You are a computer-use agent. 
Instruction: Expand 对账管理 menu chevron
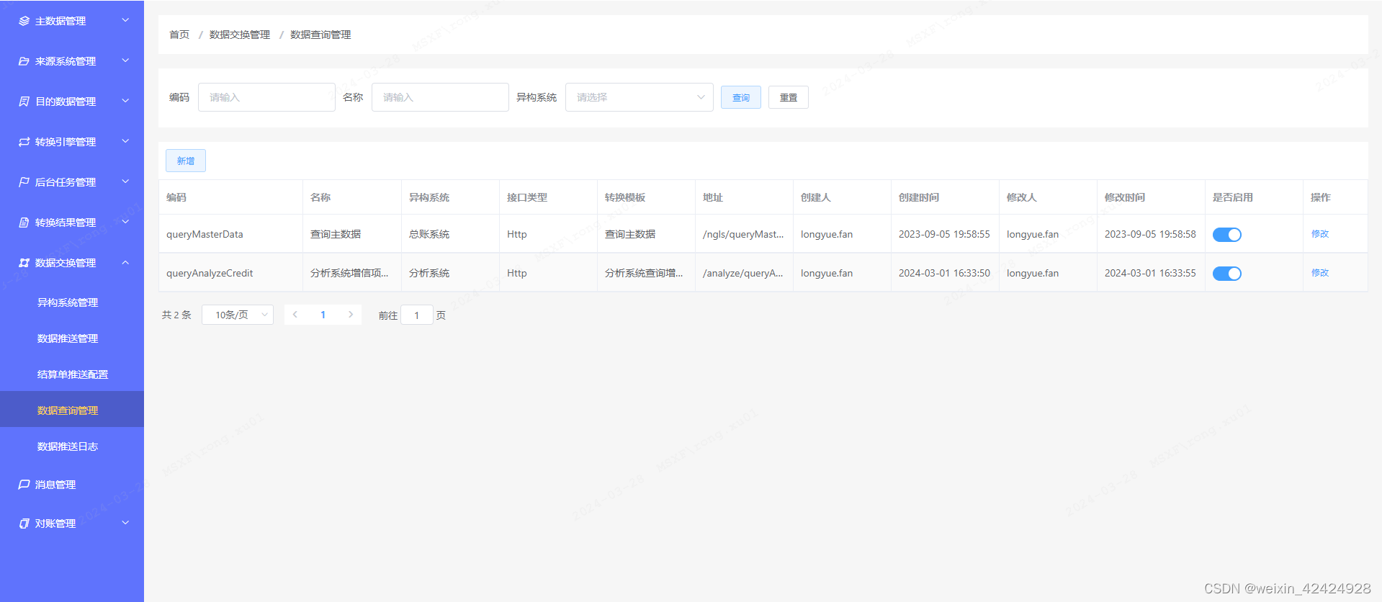pos(125,523)
